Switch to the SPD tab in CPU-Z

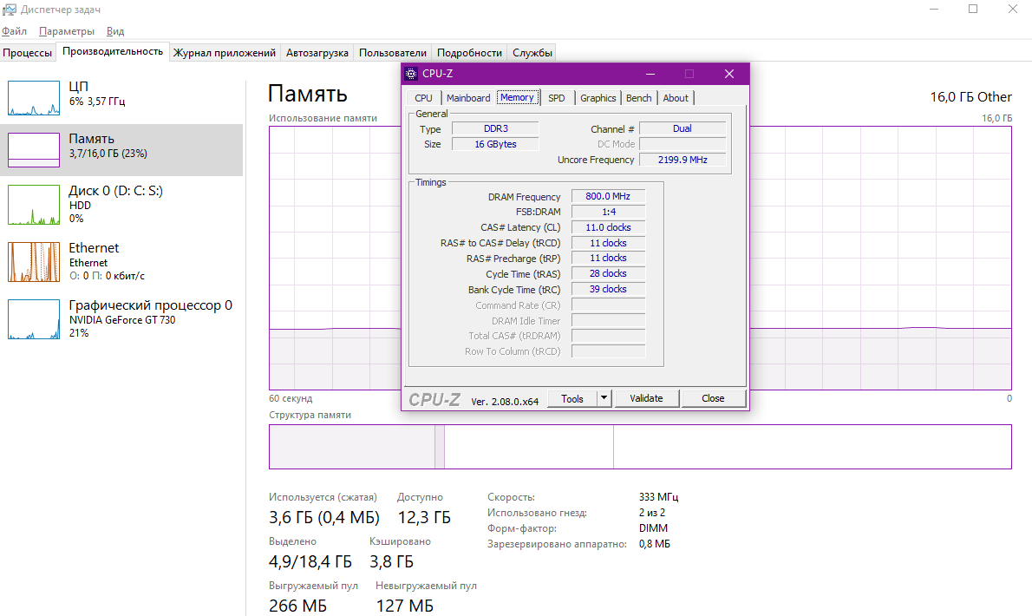pyautogui.click(x=556, y=98)
